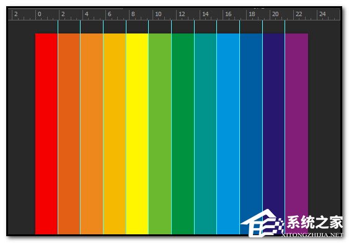
Task: Click the teal stripe
Action: click(x=205, y=133)
